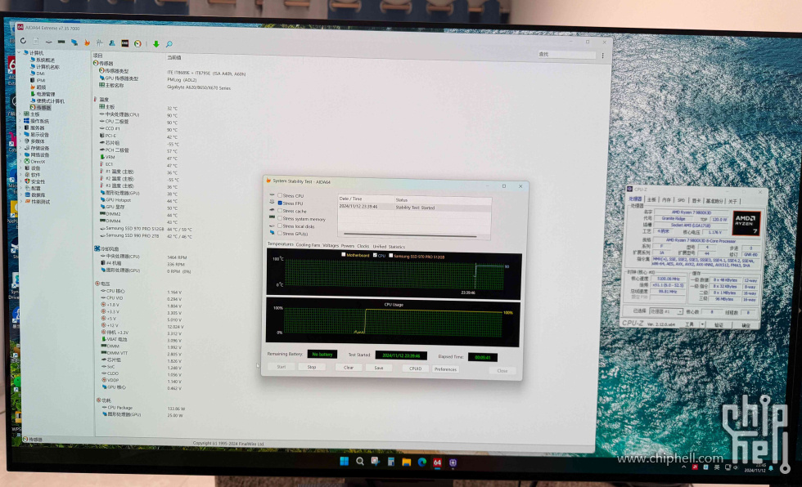Expand the 服务器 tree node

coord(20,127)
